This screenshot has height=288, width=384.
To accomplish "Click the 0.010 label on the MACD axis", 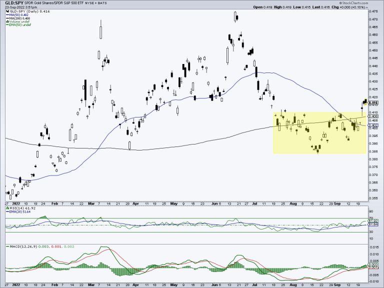I will pyautogui.click(x=373, y=254).
